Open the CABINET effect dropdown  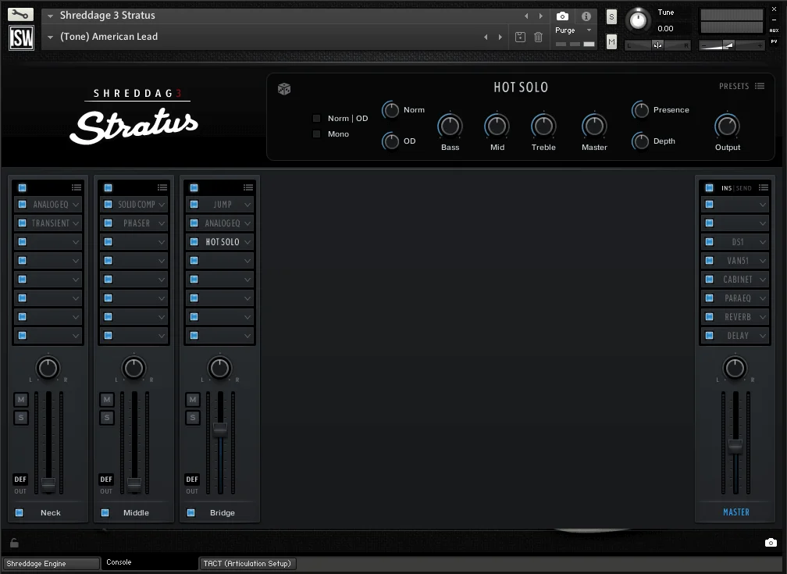(x=763, y=280)
